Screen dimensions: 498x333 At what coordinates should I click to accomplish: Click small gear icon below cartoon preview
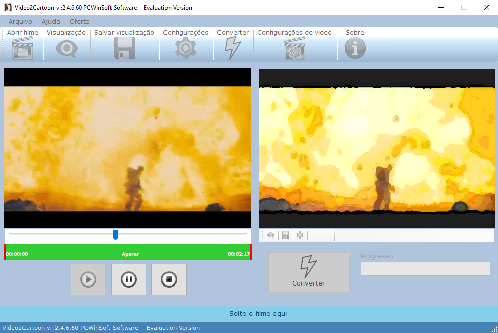pos(300,235)
